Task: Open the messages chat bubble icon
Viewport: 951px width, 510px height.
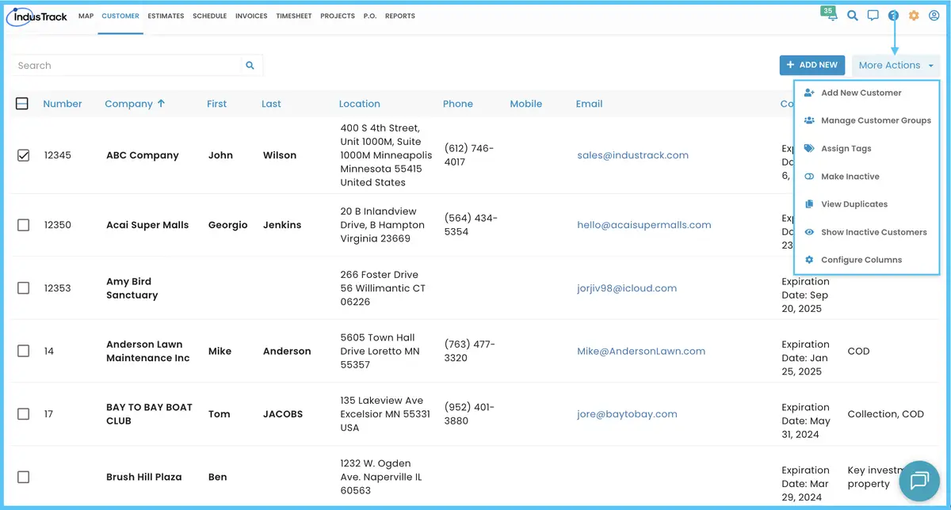Action: click(873, 15)
